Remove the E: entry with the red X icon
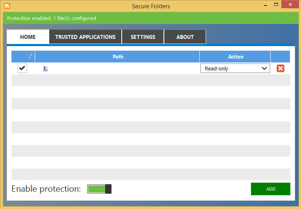Image resolution: width=301 pixels, height=209 pixels. (280, 68)
